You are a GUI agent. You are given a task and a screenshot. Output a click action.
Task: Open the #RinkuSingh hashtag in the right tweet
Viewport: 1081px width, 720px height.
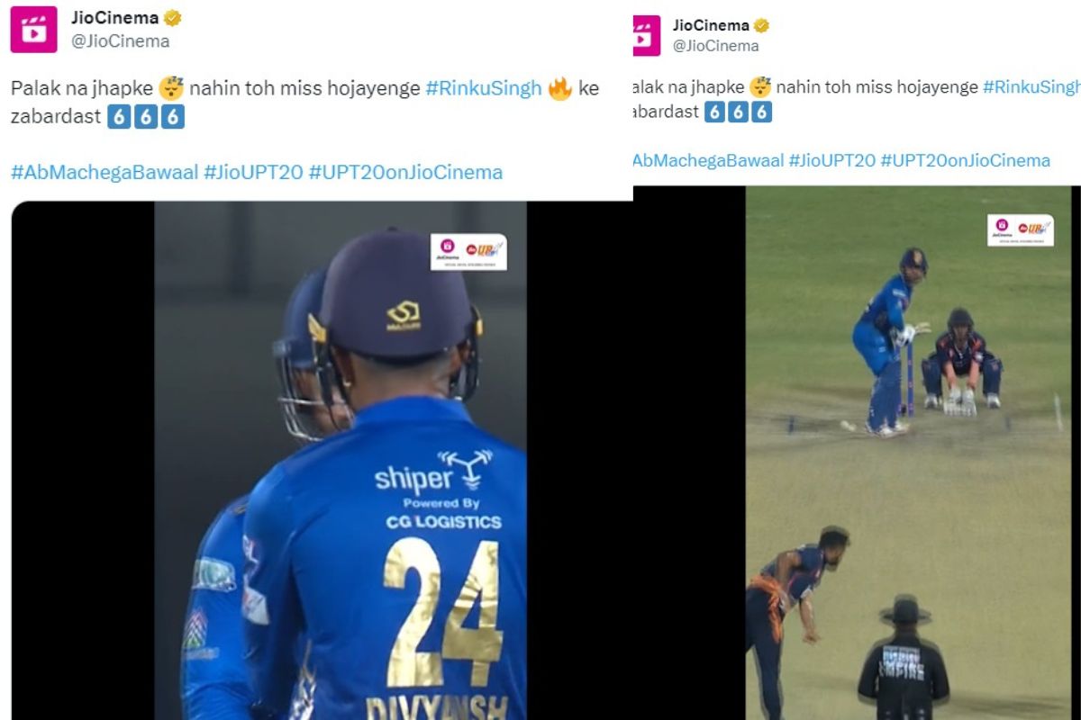pyautogui.click(x=1031, y=87)
